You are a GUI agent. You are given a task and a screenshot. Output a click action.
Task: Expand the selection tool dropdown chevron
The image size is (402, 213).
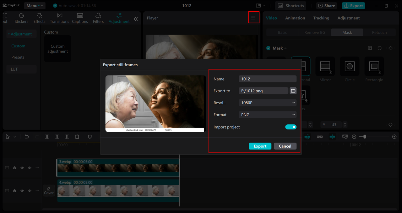click(x=14, y=137)
